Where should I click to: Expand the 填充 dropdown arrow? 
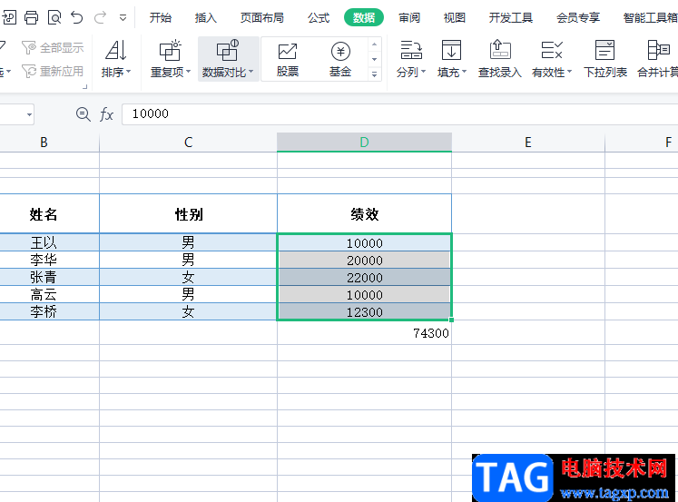(x=464, y=72)
